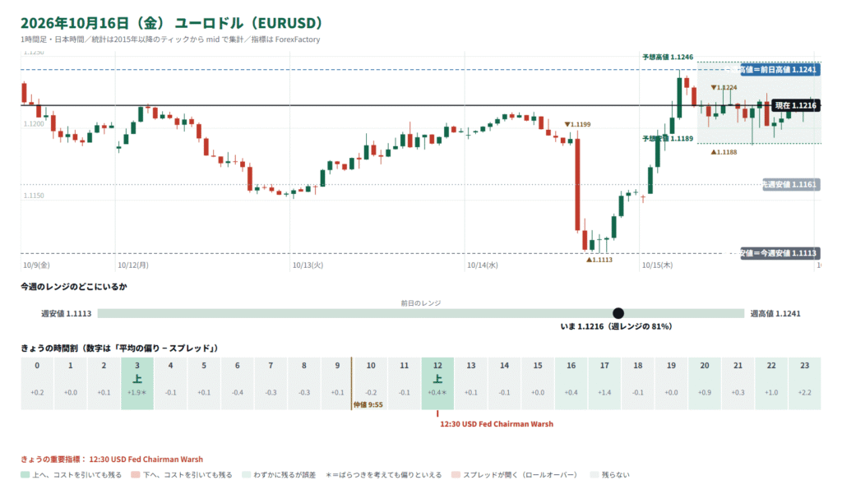Click the きょうの時間割 section heading
The height and width of the screenshot is (480, 842).
[x=120, y=348]
